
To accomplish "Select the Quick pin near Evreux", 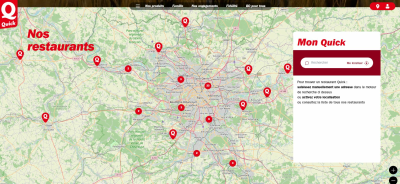I will click(x=20, y=54).
